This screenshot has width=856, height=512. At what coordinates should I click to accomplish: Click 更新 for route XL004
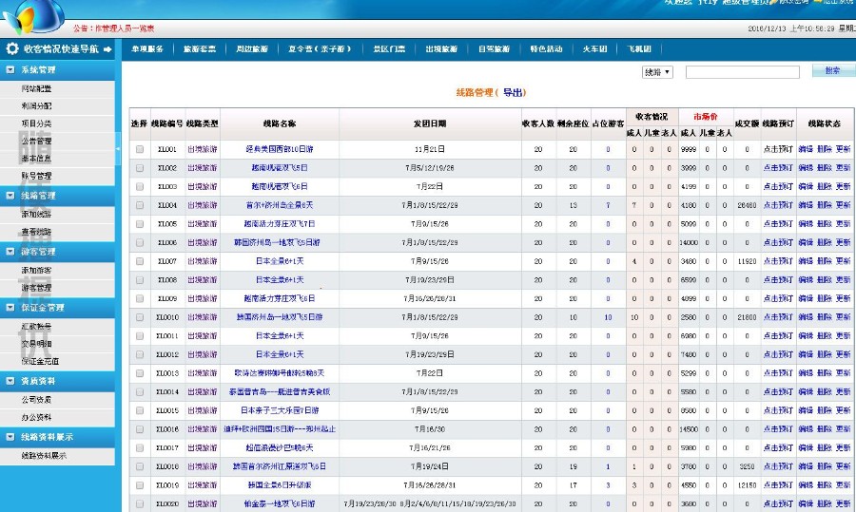coord(843,205)
